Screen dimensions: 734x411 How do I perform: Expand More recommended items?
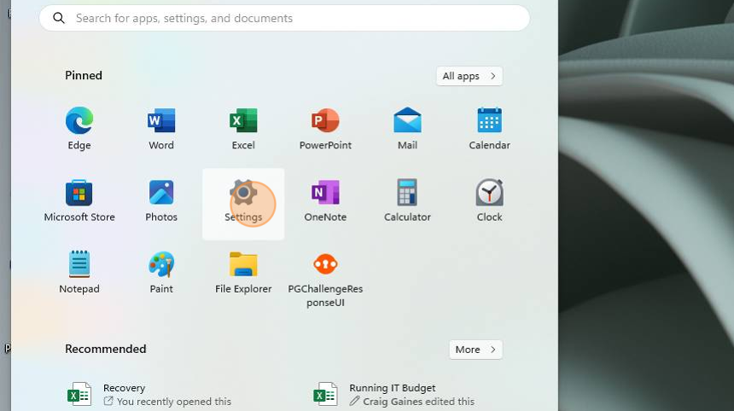[x=476, y=350]
